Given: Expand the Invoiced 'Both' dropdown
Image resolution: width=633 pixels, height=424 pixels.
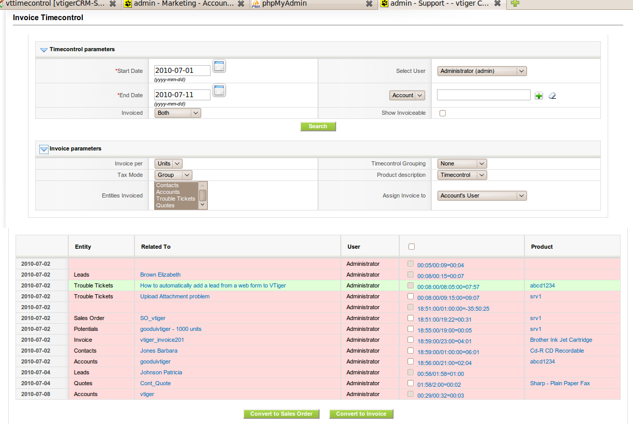Looking at the screenshot, I should (x=177, y=113).
